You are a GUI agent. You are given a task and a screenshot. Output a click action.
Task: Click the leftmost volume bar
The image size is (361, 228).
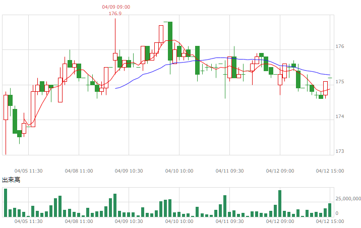[x=6, y=203]
